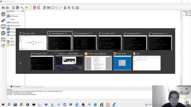The image size is (191, 107).
Task: Click the Open project folder icon
Action: 7,8
